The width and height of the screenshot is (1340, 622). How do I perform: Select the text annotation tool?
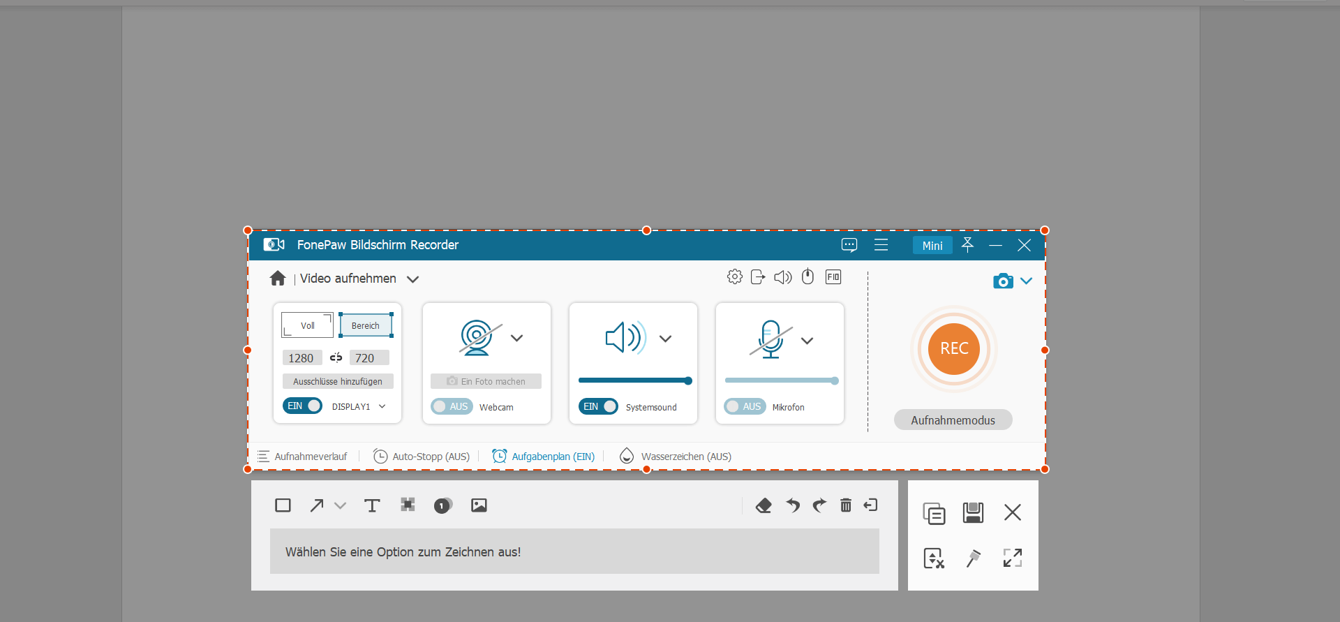372,505
